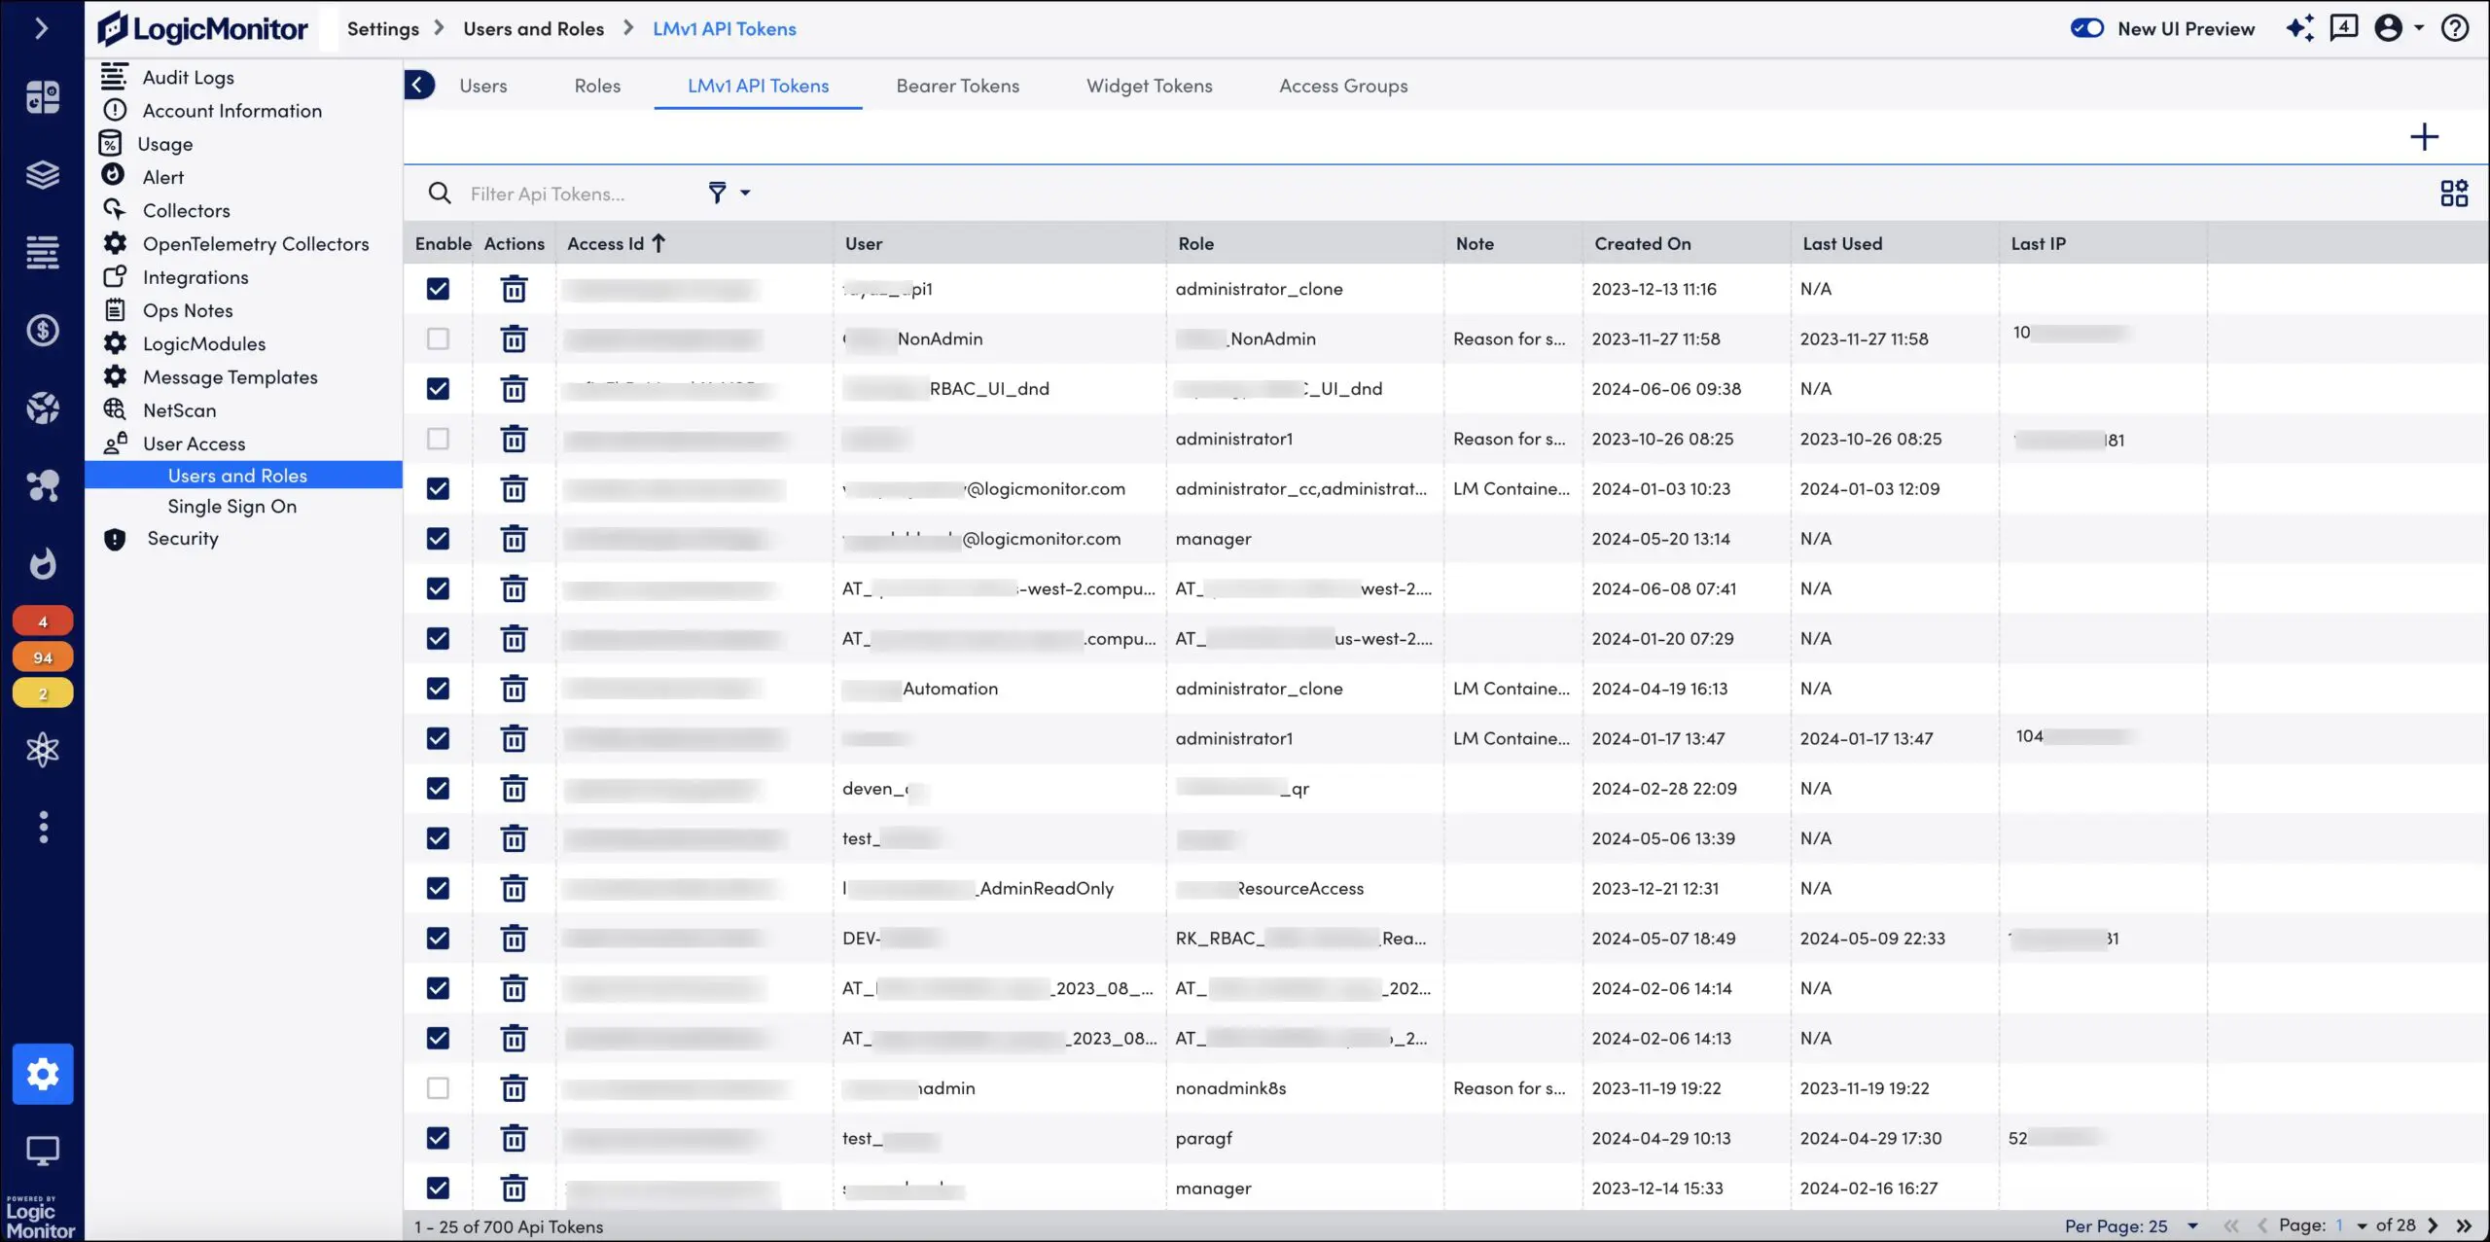Open the Per Page 25 dropdown
The width and height of the screenshot is (2490, 1242).
tap(2132, 1226)
